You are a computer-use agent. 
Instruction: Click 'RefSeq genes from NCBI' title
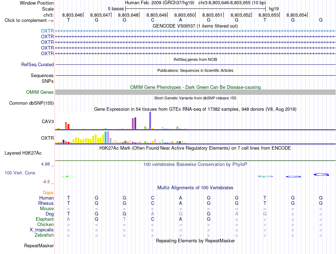click(196, 59)
